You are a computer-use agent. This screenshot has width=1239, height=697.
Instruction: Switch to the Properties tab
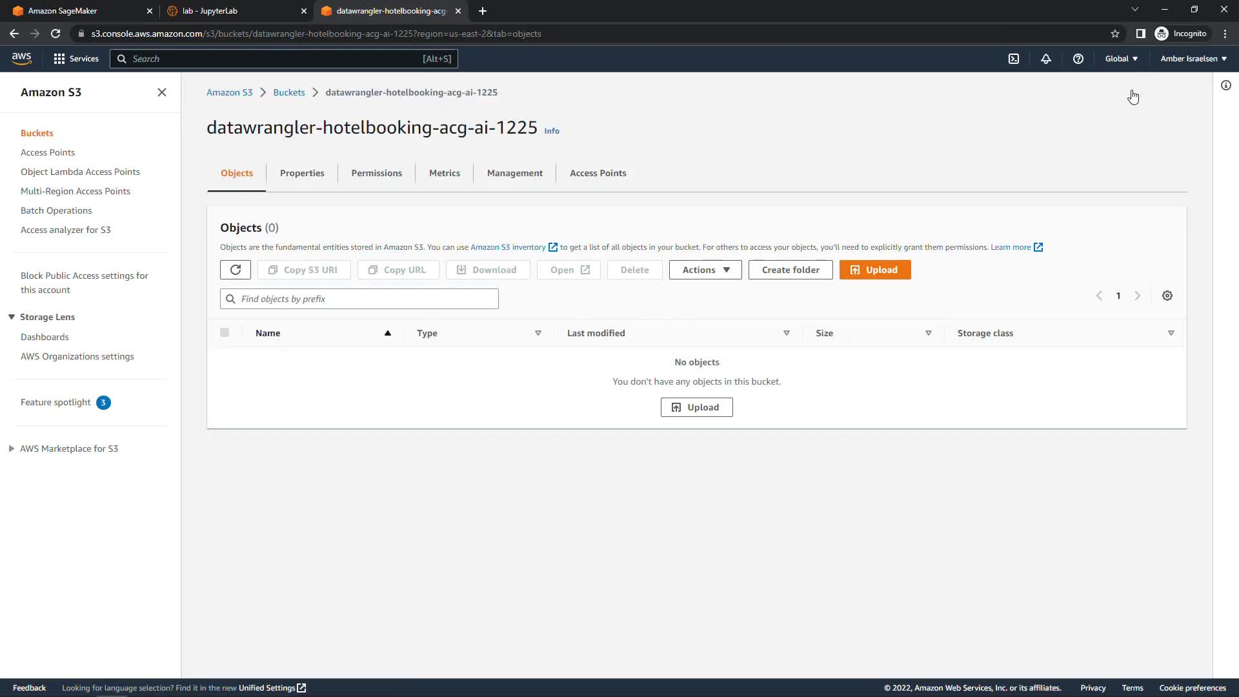point(302,173)
